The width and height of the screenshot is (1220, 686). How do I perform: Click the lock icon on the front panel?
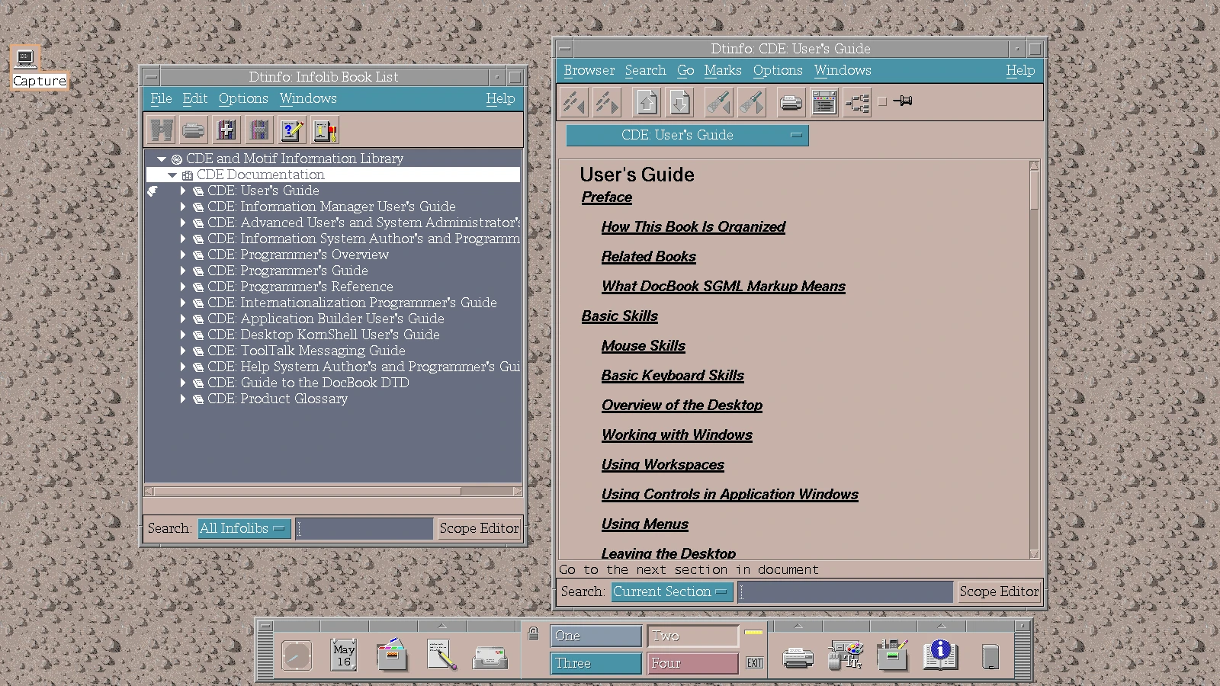click(534, 634)
